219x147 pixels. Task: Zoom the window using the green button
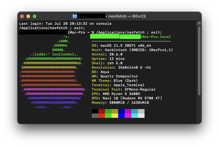coord(35,16)
